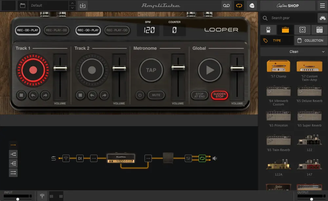Click the Track 2 volume fader

click(119, 68)
